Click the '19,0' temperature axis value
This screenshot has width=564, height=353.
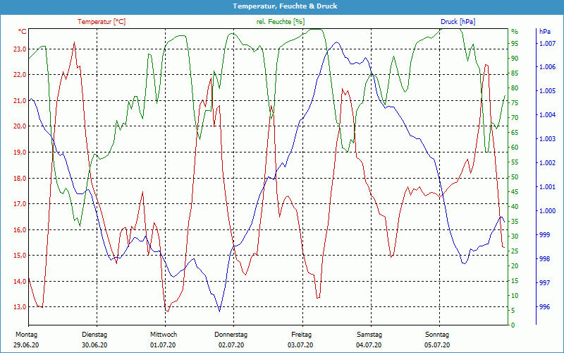click(x=20, y=152)
